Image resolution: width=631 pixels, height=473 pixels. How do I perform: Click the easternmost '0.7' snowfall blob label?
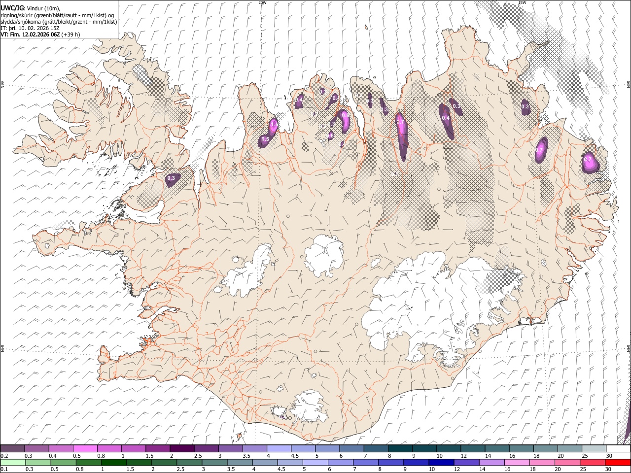[588, 160]
